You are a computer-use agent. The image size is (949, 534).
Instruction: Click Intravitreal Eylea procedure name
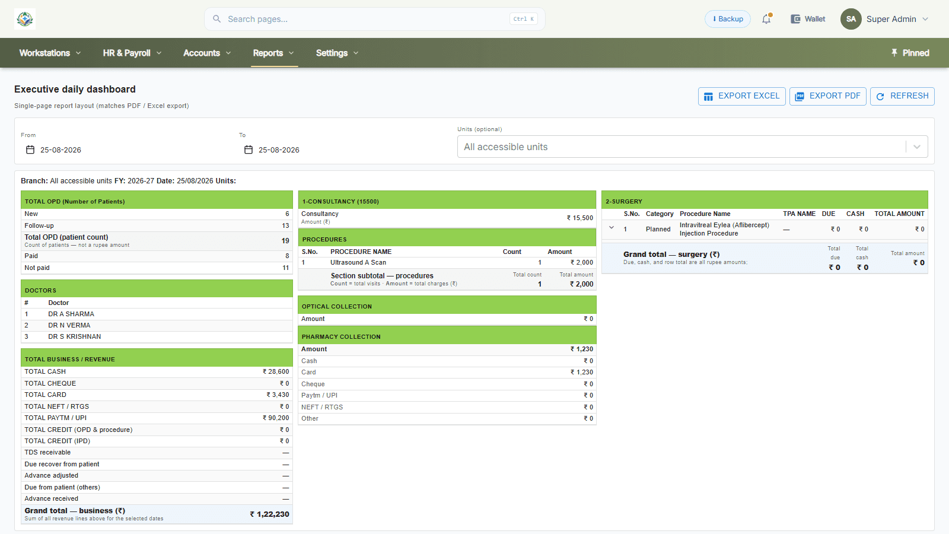pyautogui.click(x=724, y=229)
